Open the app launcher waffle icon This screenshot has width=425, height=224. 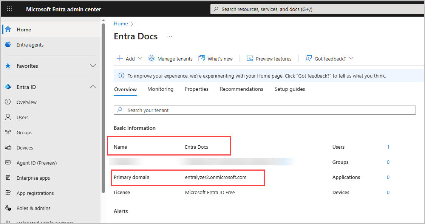pyautogui.click(x=9, y=9)
